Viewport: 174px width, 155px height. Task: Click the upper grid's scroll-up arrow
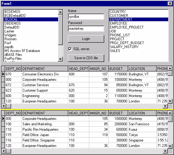point(170,68)
